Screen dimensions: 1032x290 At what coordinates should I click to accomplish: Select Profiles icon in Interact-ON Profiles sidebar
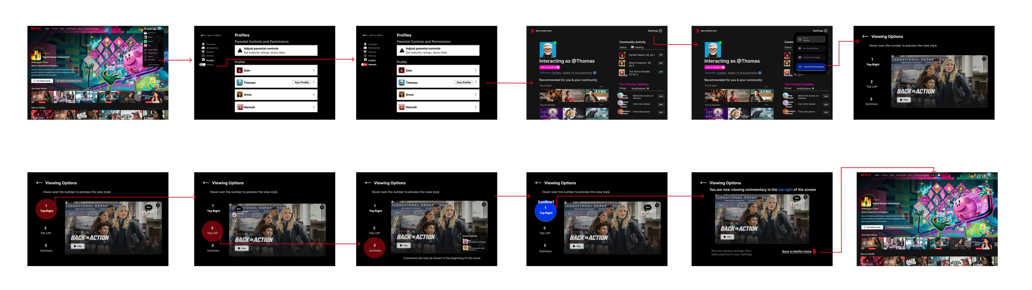pyautogui.click(x=365, y=60)
